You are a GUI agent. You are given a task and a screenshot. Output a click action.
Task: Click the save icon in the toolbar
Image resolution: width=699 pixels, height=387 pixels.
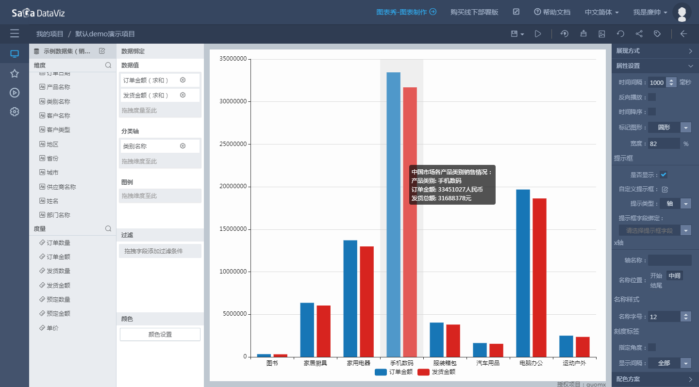click(515, 34)
